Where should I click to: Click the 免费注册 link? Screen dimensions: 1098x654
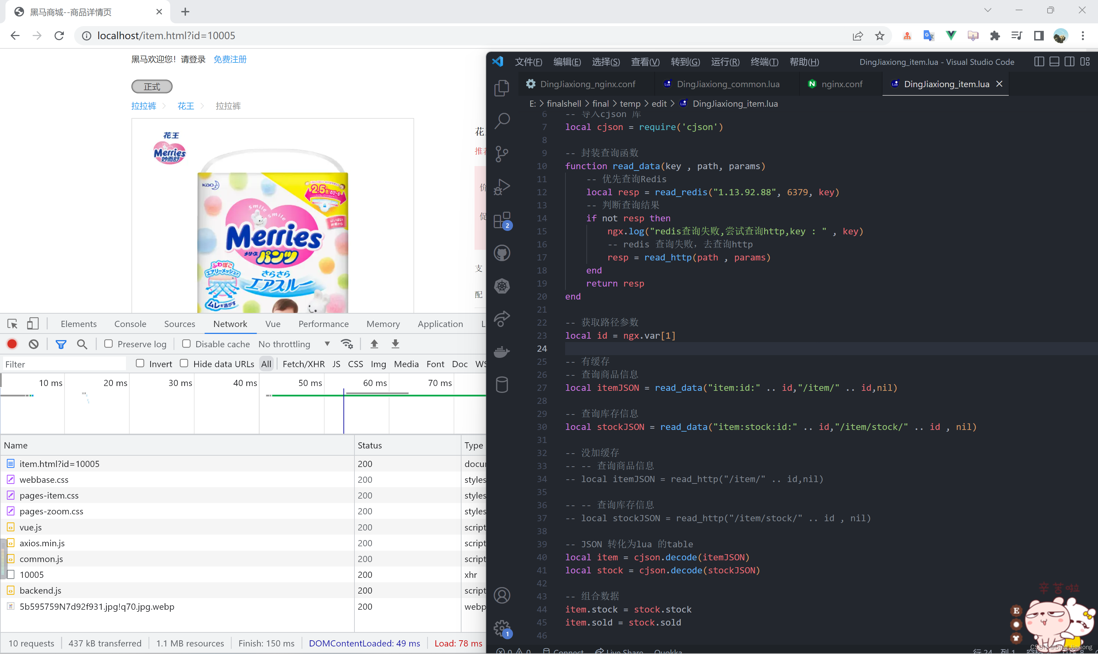(230, 59)
